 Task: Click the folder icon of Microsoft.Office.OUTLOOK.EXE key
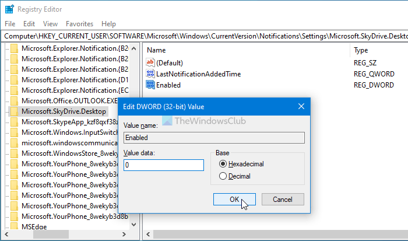click(x=15, y=101)
